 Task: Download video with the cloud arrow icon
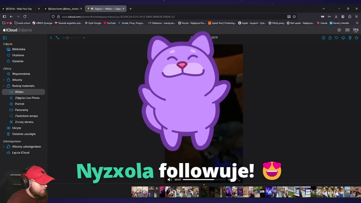tap(343, 38)
